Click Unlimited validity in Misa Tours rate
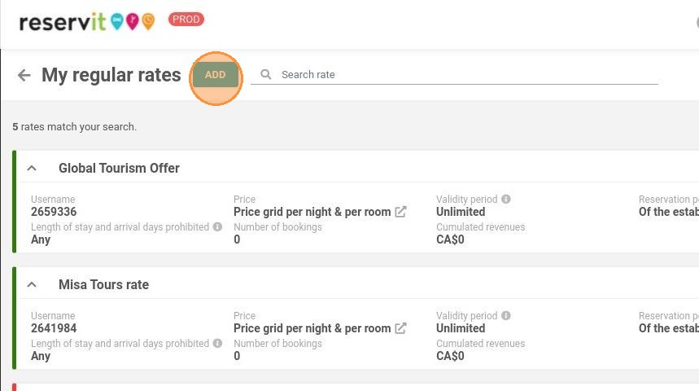Image resolution: width=699 pixels, height=391 pixels. 461,328
